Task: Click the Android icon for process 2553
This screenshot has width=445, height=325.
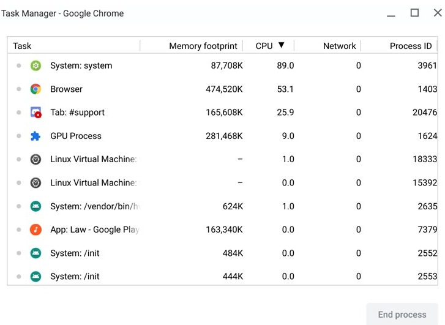Action: 36,277
